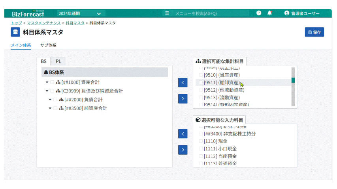
Task: Check the [9511] 棚卸資産 checkbox
Action: coord(201,83)
